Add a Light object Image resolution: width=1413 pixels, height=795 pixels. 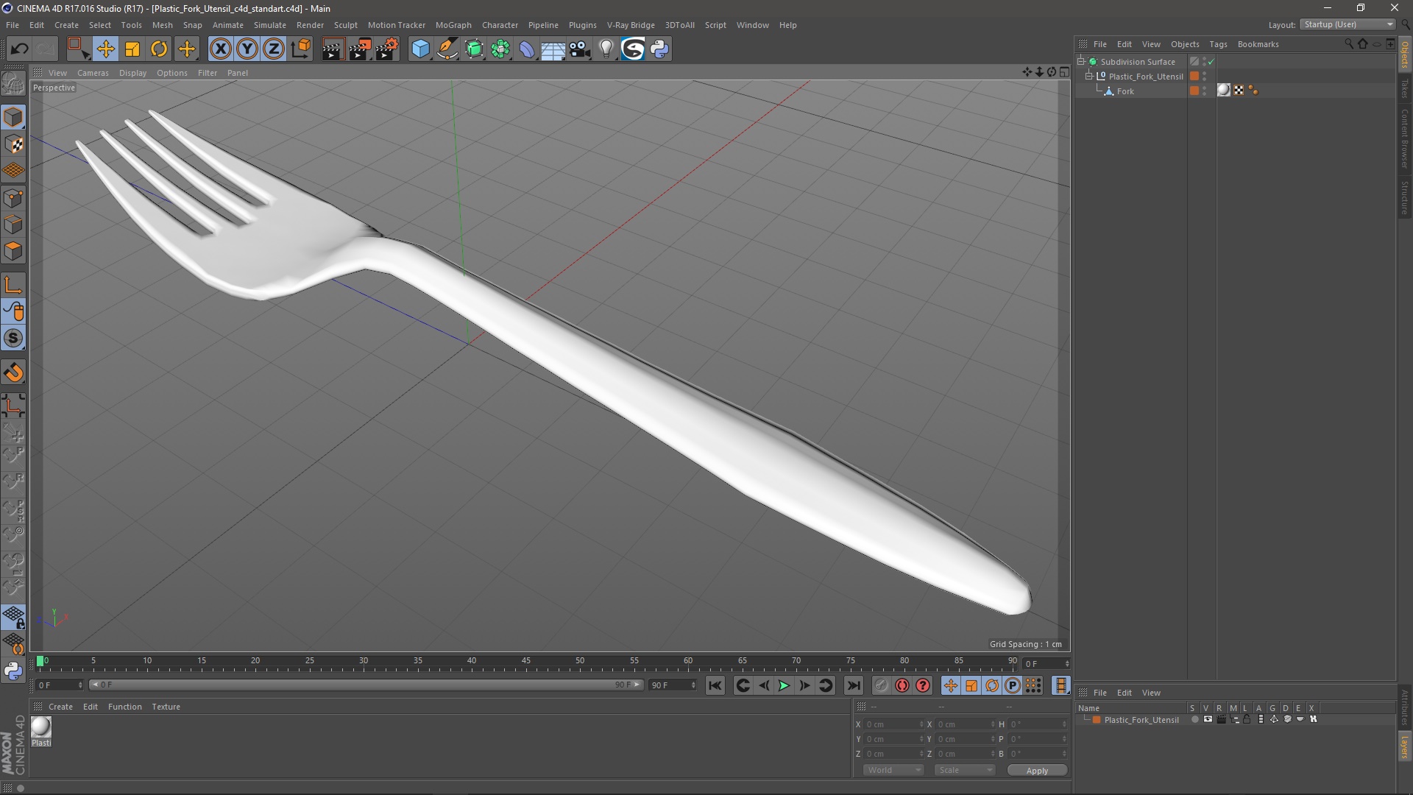tap(606, 49)
